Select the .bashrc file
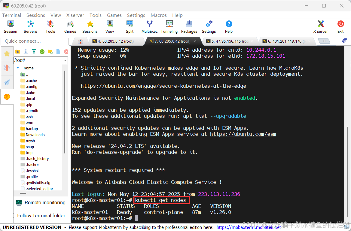Image resolution: width=351 pixels, height=231 pixels. coord(29,165)
